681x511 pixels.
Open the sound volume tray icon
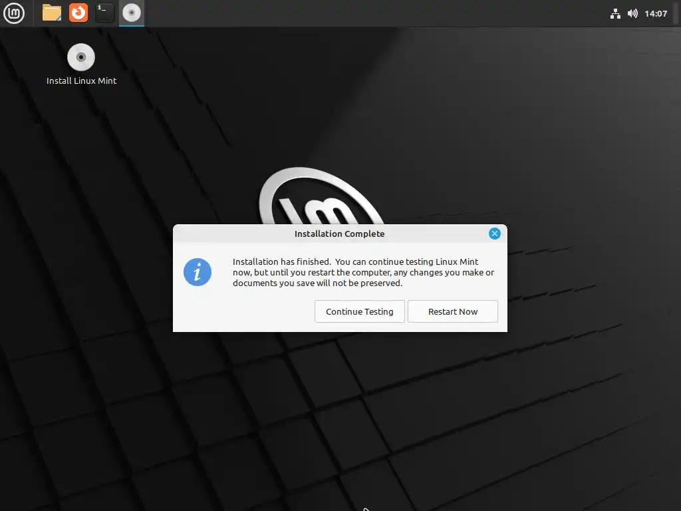tap(632, 14)
